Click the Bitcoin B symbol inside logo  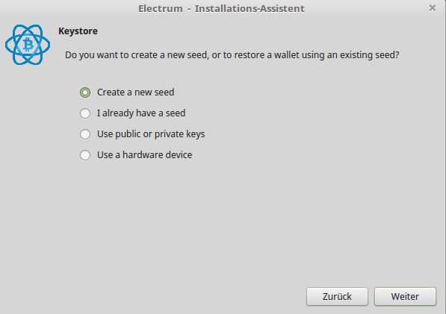[28, 45]
